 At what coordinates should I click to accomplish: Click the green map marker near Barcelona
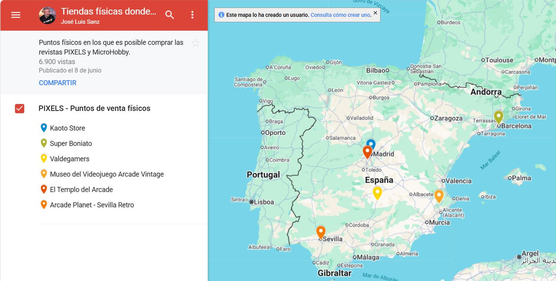click(x=499, y=117)
